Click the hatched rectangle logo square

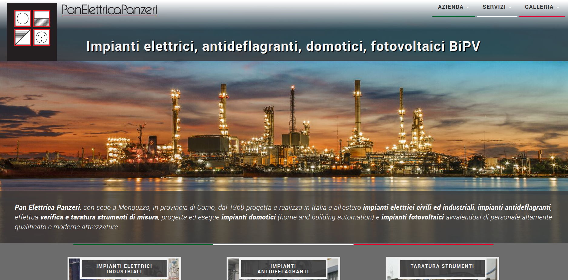click(x=42, y=19)
